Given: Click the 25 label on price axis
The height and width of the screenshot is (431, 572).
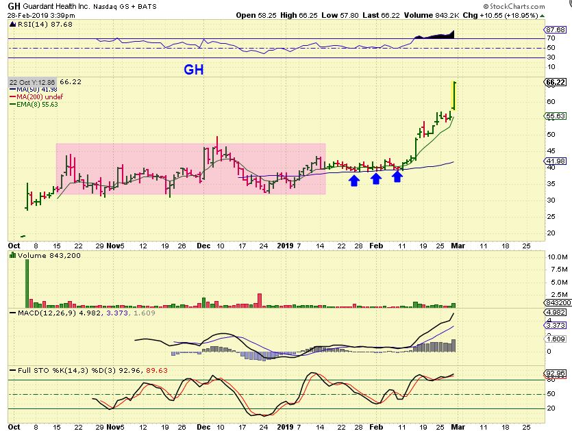Looking at the screenshot, I should point(551,217).
